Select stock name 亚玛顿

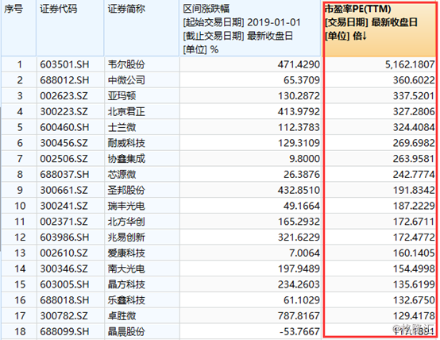click(x=122, y=96)
